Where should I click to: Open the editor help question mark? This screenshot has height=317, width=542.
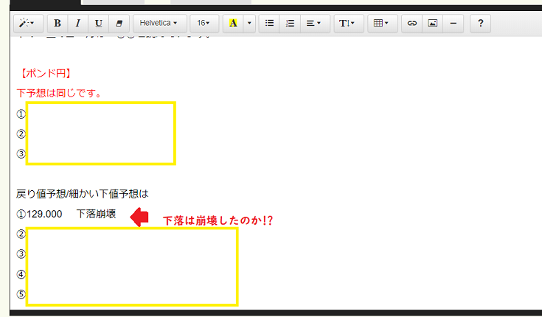481,23
